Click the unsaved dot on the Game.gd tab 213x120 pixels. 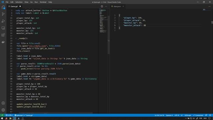(x=20, y=6)
